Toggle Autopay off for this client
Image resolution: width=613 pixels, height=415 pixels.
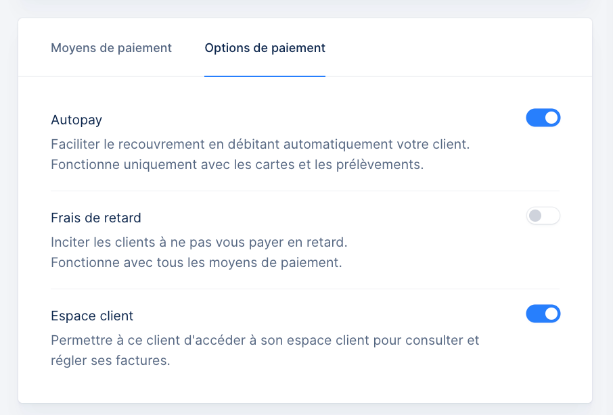pos(543,118)
